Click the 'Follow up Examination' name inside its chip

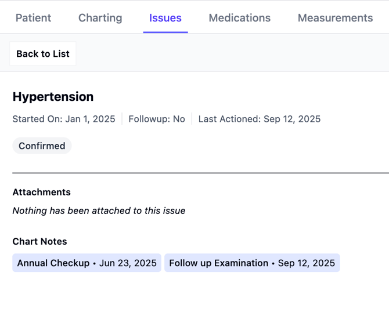tap(218, 263)
